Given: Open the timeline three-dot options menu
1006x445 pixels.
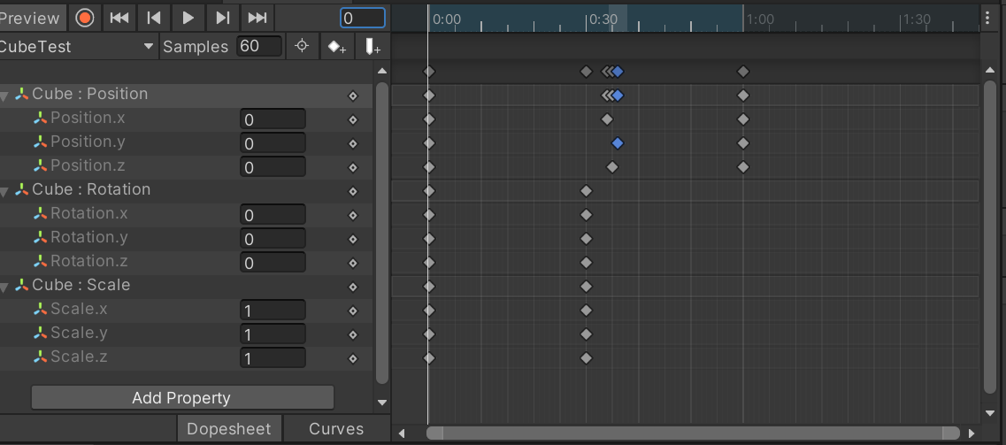Looking at the screenshot, I should click(x=987, y=18).
